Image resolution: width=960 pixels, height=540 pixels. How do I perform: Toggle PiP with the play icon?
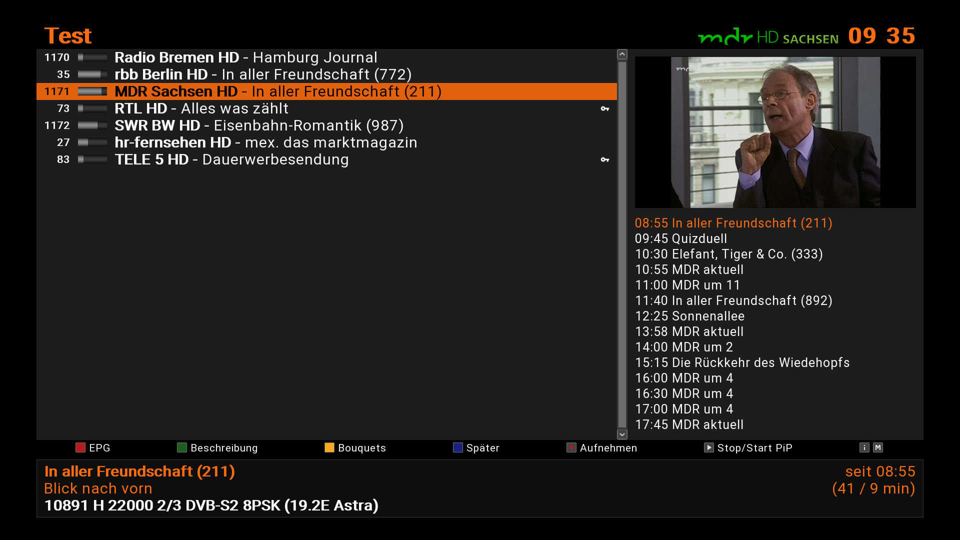[x=708, y=447]
